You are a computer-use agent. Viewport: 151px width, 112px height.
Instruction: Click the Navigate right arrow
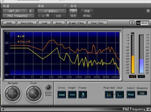point(18,94)
